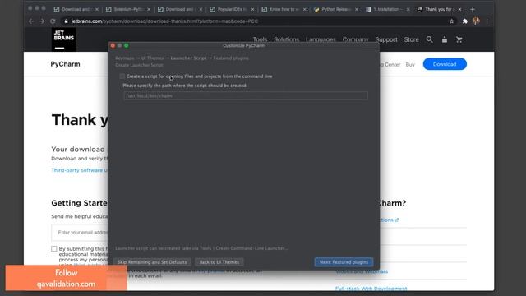Open the Third-party software link
The height and width of the screenshot is (296, 526).
coord(79,170)
